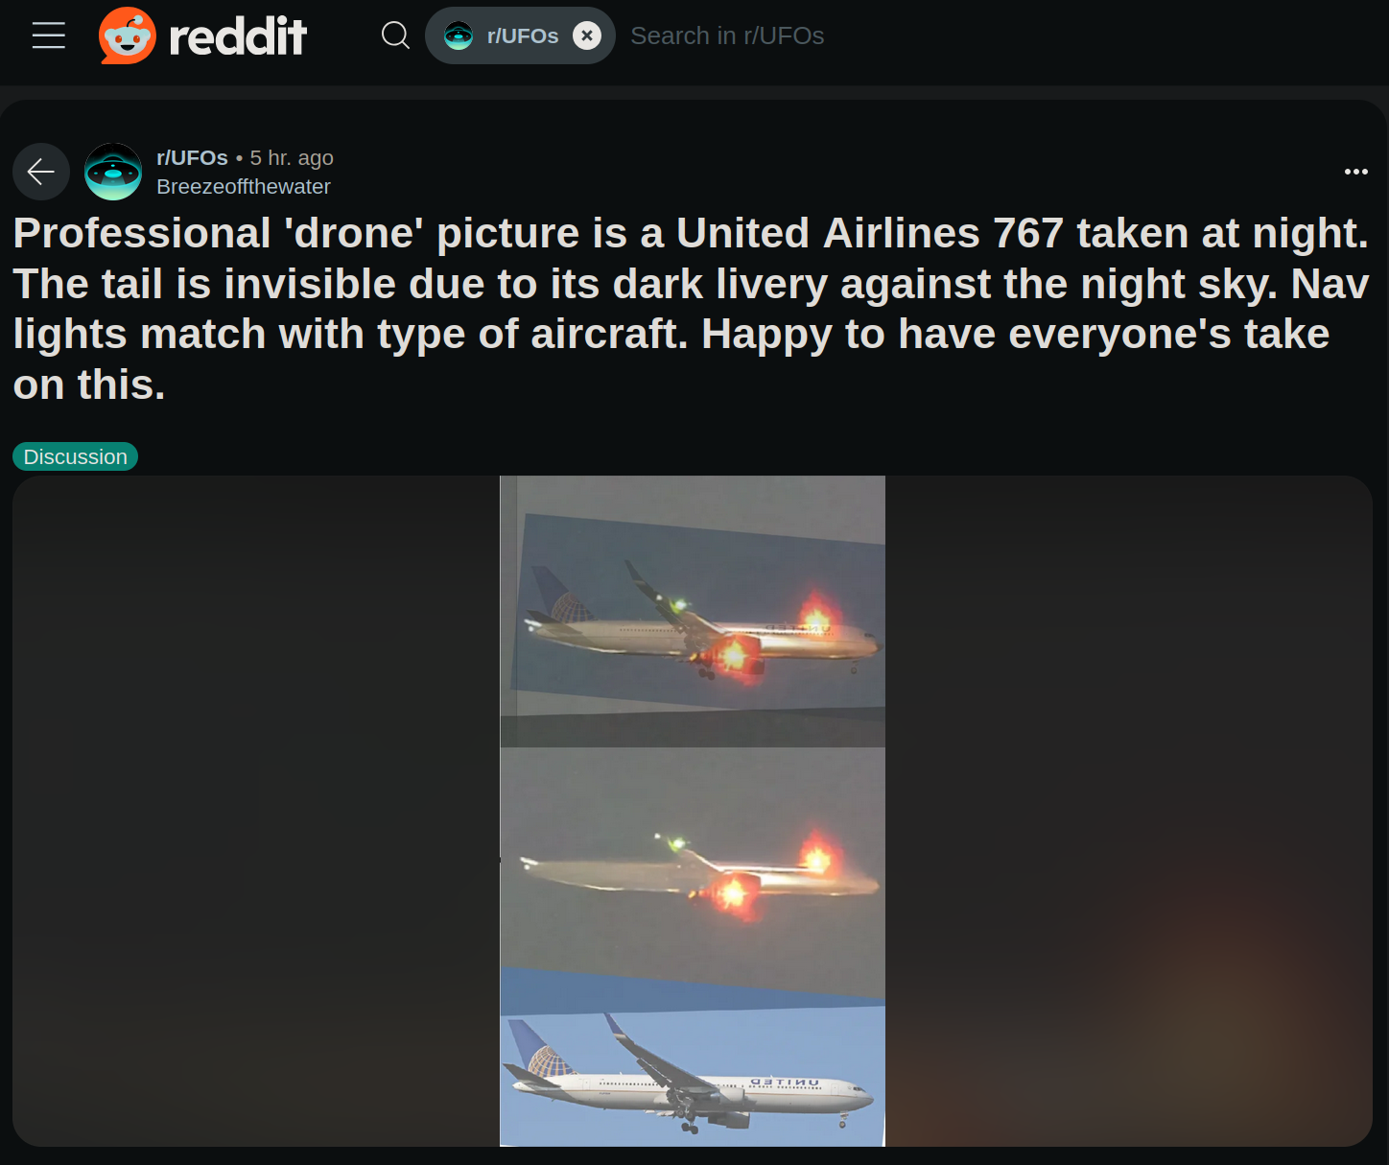The height and width of the screenshot is (1165, 1389).
Task: Open the bottom United airplane daytime photo
Action: pyautogui.click(x=693, y=1076)
